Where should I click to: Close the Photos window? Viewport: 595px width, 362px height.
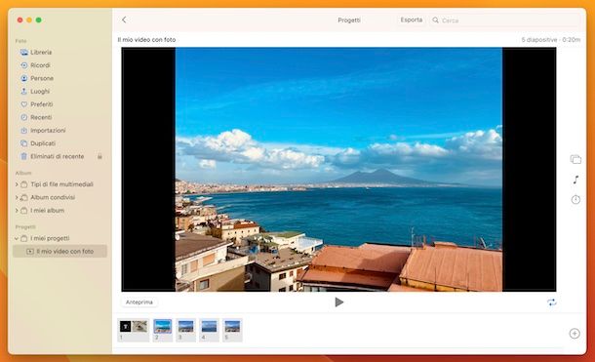tap(20, 20)
